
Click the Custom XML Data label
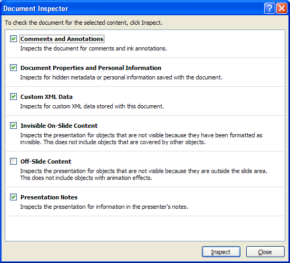click(46, 97)
